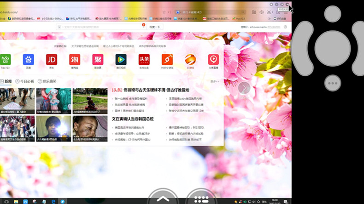Click the browser extensions grid icon
Viewport: 364px width, 204px height.
pyautogui.click(x=254, y=12)
